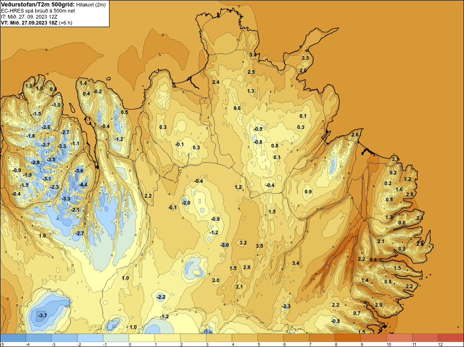
Task: Click the temperature value "-3.7"
Action: [42, 315]
